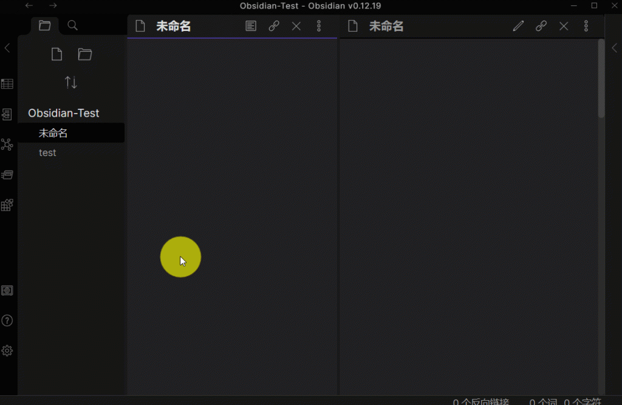
Task: Switch right pane to edit mode with pencil
Action: pyautogui.click(x=518, y=26)
